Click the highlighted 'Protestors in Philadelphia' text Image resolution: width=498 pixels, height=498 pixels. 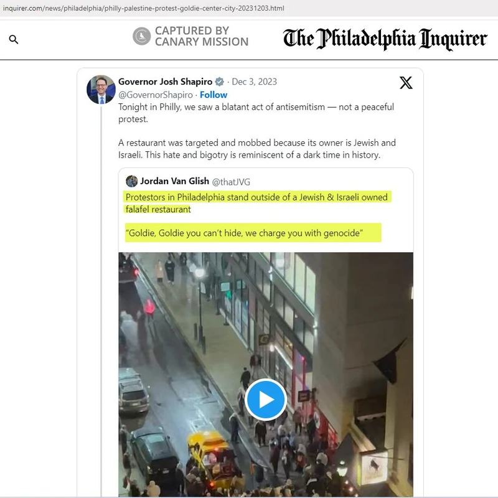[258, 203]
